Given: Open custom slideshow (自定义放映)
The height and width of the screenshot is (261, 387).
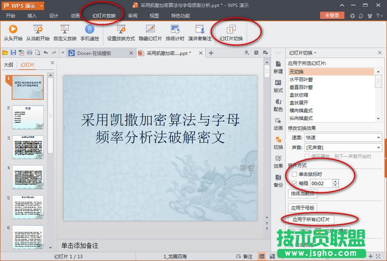Looking at the screenshot, I should point(65,32).
